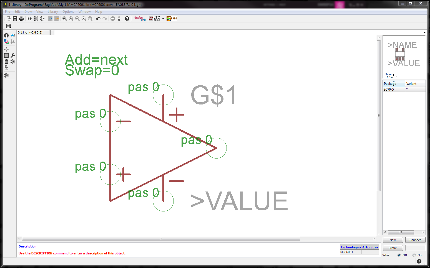
Task: Open the Grid settings icon
Action: (x=8, y=26)
